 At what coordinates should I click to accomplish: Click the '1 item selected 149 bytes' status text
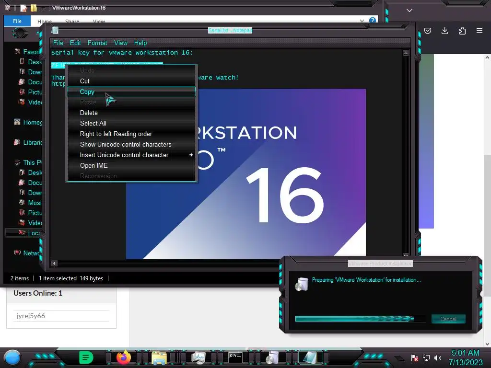pos(71,278)
